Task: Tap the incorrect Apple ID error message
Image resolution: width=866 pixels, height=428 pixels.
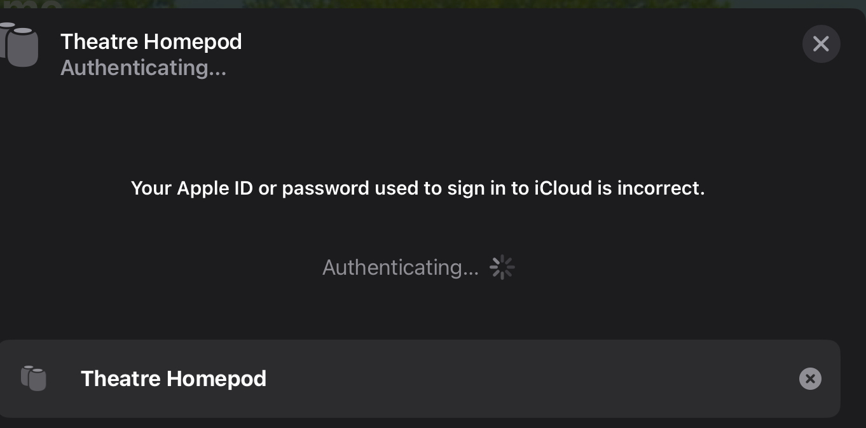Action: (x=418, y=188)
